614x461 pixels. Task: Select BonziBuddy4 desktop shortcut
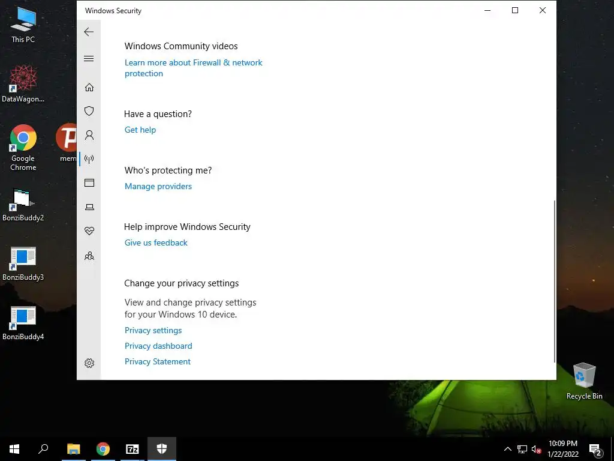23,324
